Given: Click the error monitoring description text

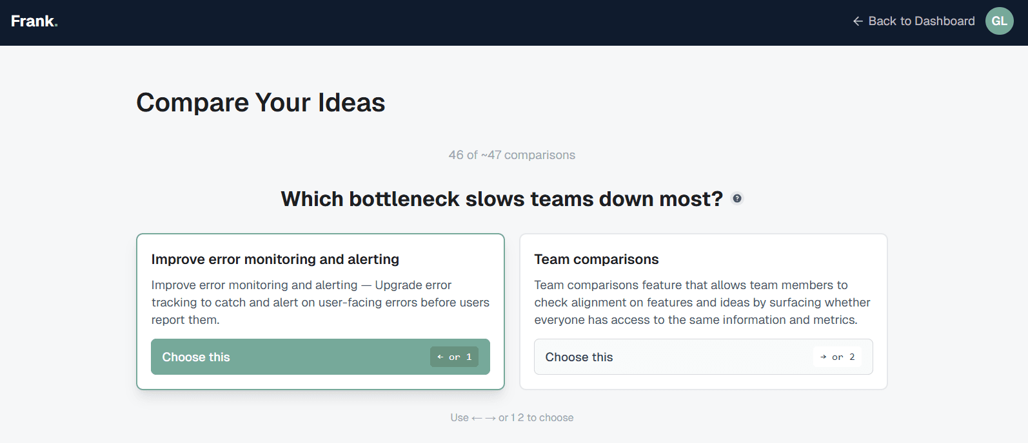Looking at the screenshot, I should click(x=320, y=302).
